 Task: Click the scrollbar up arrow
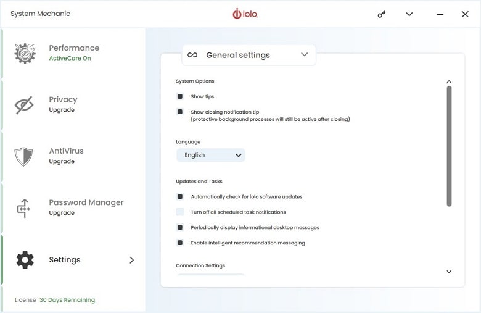pyautogui.click(x=449, y=81)
